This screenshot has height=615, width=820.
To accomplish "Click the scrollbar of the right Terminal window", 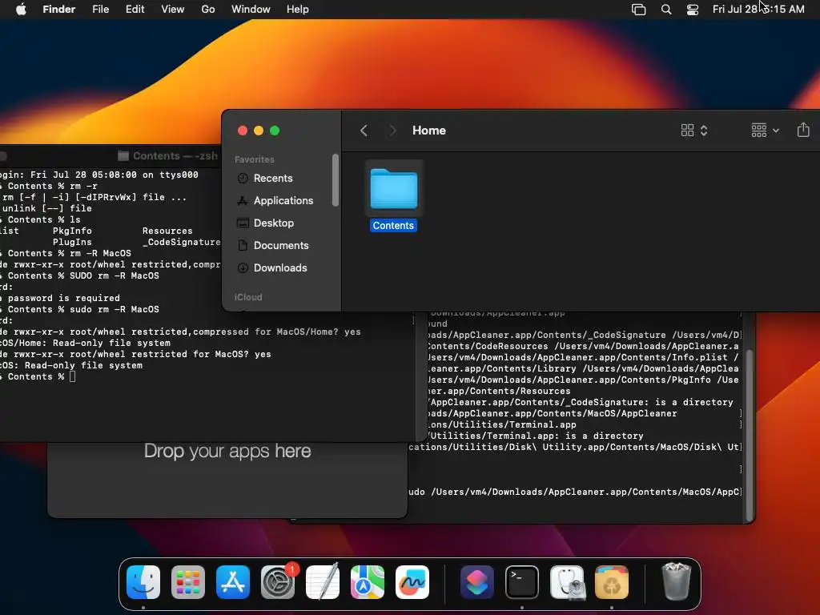I will 749,434.
